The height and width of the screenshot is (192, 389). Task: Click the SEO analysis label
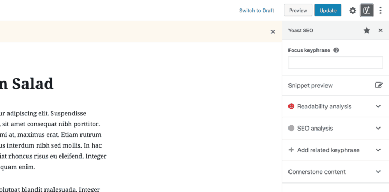(315, 128)
